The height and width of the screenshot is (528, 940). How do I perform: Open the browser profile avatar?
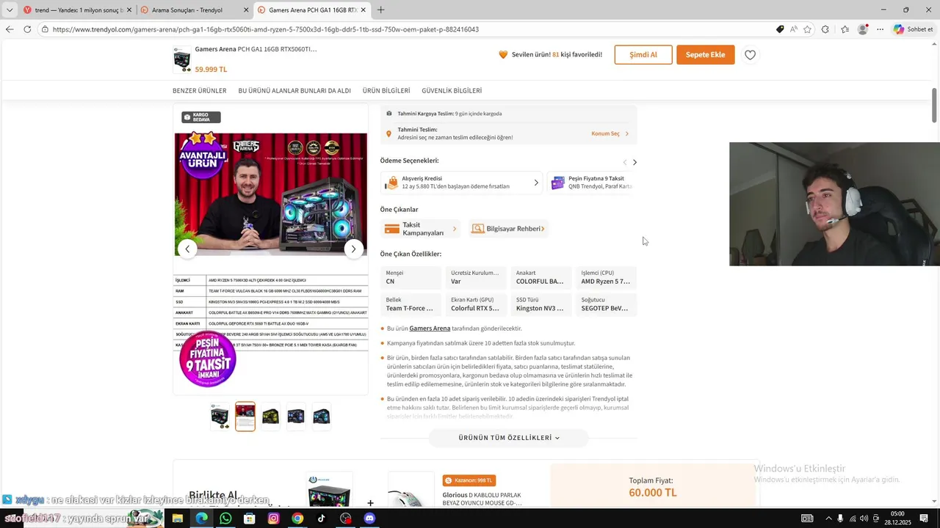(x=862, y=29)
